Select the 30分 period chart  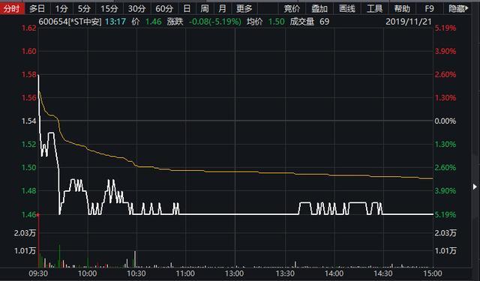coord(136,8)
